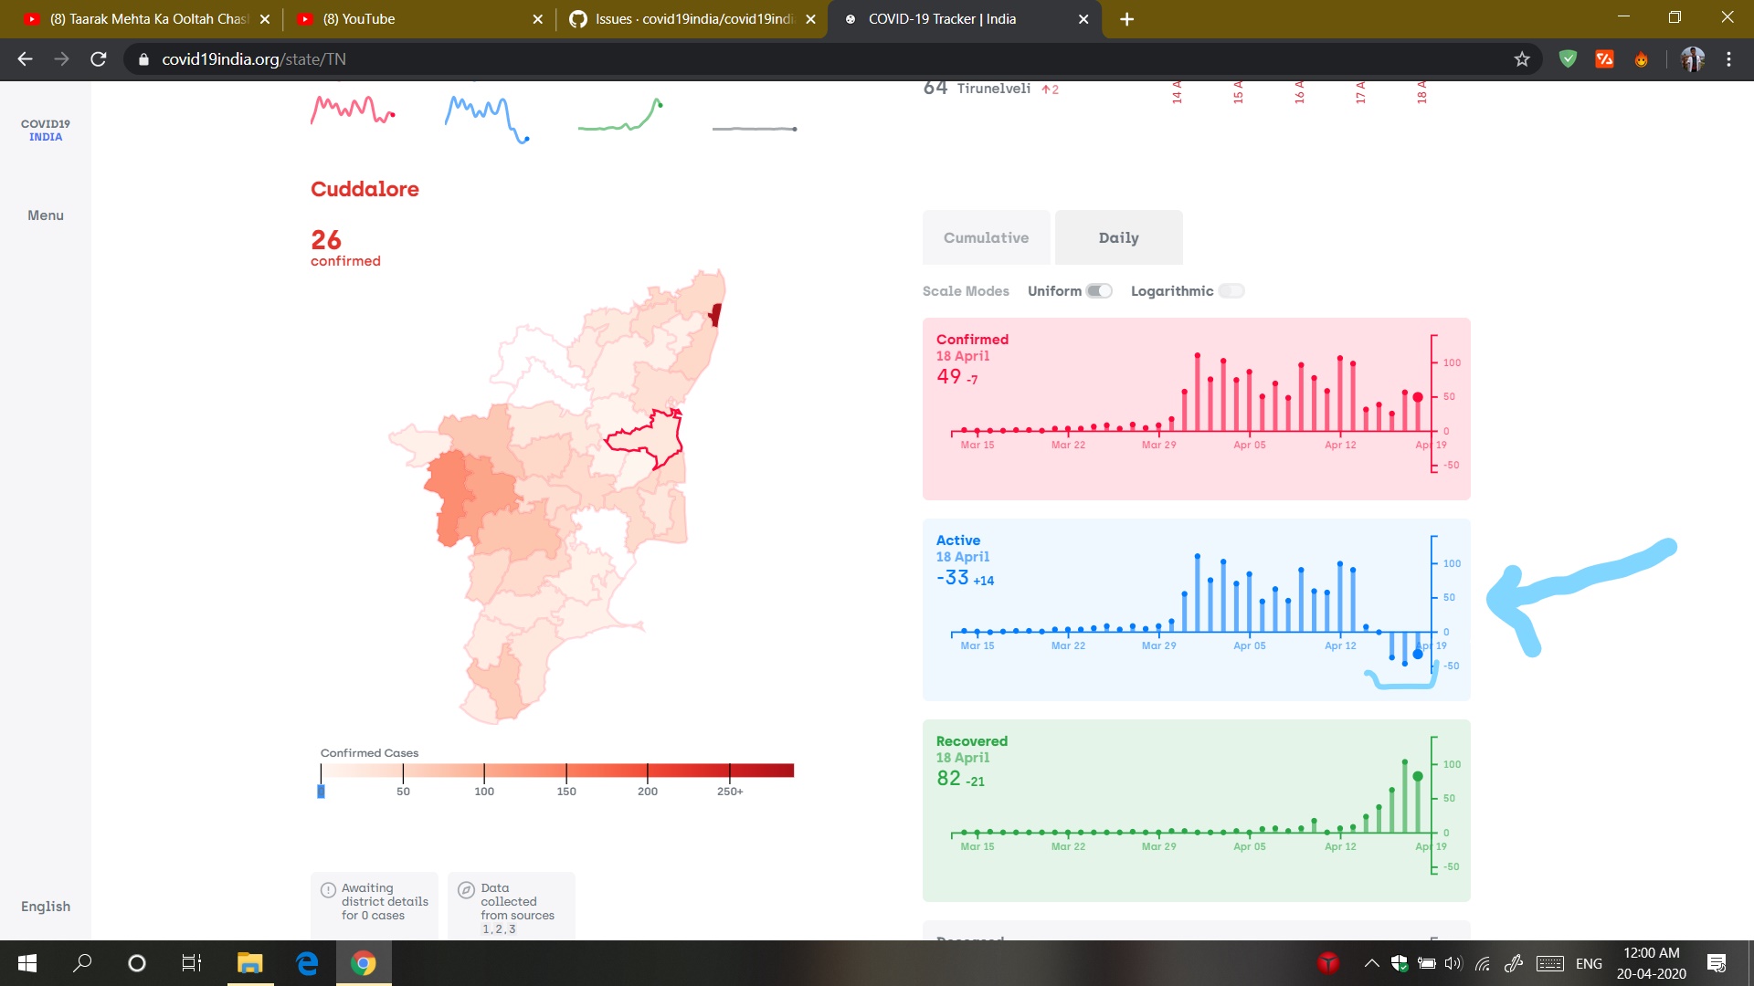
Task: Open the Chrome three-dot menu
Action: [x=1728, y=59]
